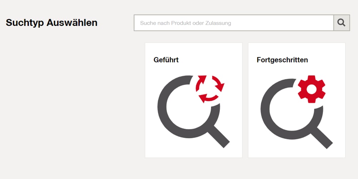This screenshot has width=358, height=179.
Task: Choose guided search via Geführt tile
Action: point(193,100)
